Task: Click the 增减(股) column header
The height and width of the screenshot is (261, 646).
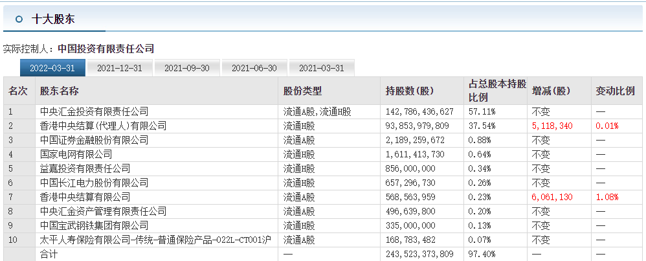Action: click(551, 91)
